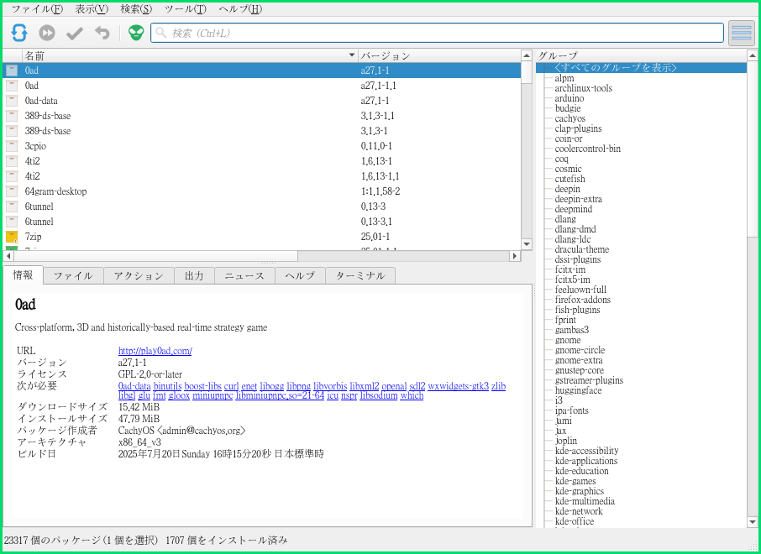Viewport: 761px width, 554px height.
Task: Click the green alien AUR icon
Action: pos(136,33)
